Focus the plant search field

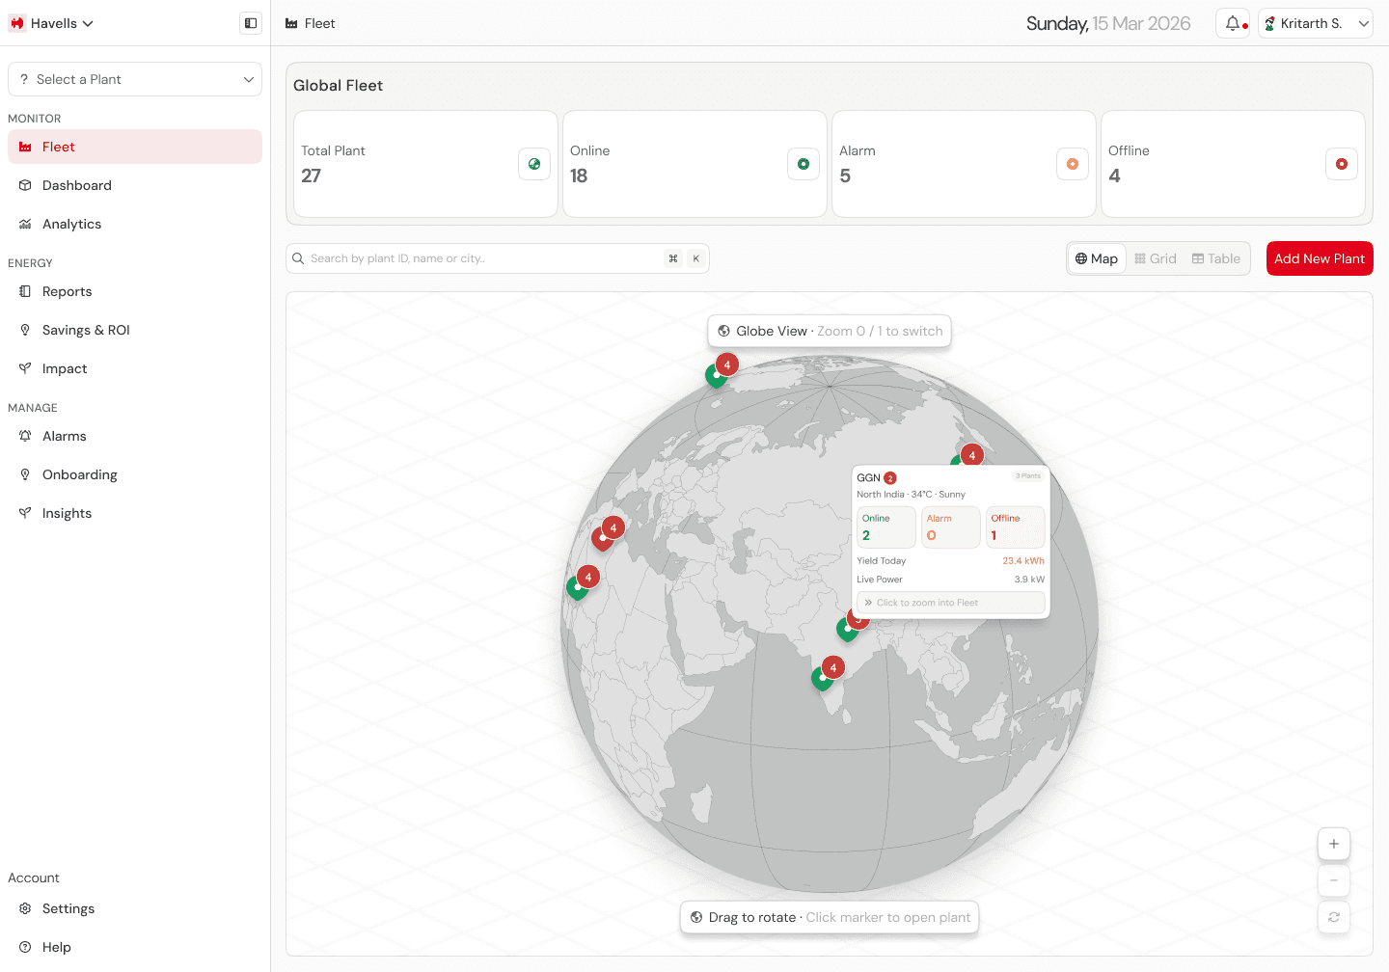(498, 258)
